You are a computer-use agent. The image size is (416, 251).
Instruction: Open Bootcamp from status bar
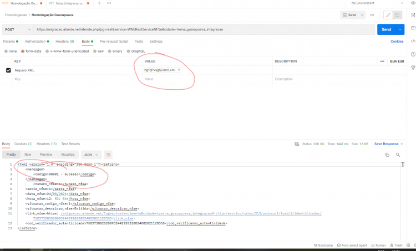(x=323, y=245)
